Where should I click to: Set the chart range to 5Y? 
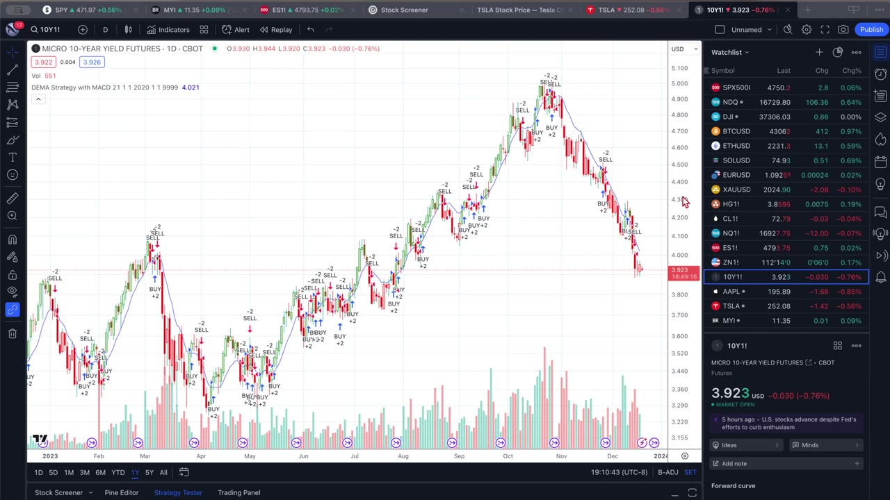tap(149, 472)
